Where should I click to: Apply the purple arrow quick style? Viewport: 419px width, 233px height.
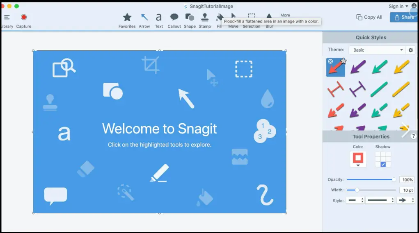[358, 67]
